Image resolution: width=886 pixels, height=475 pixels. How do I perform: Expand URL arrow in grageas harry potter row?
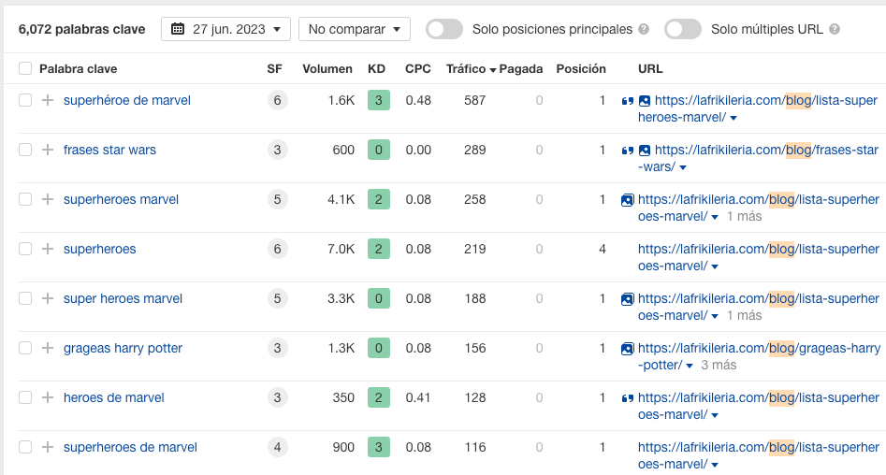[x=690, y=366]
